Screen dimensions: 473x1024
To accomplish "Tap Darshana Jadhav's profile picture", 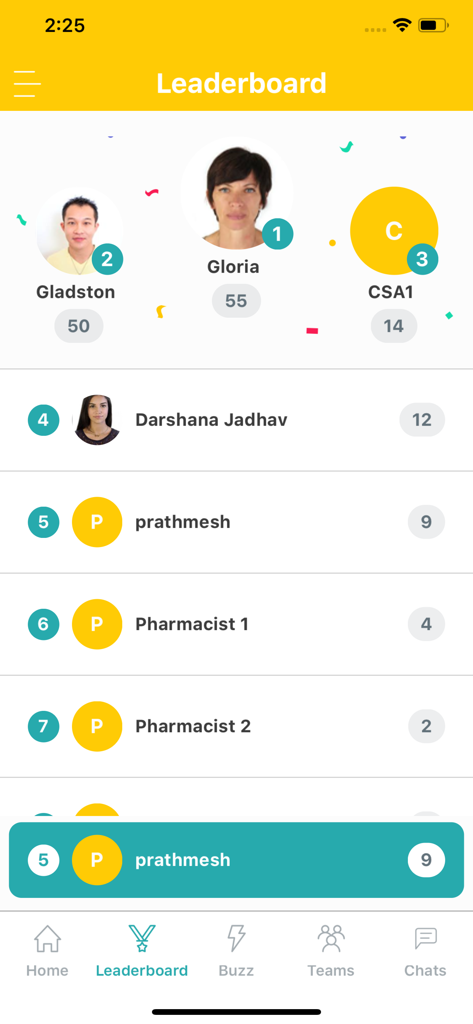I will point(97,420).
